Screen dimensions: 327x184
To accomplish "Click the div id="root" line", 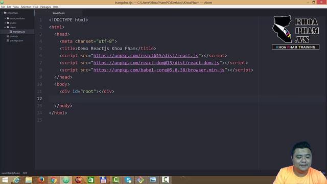I will [87, 91].
